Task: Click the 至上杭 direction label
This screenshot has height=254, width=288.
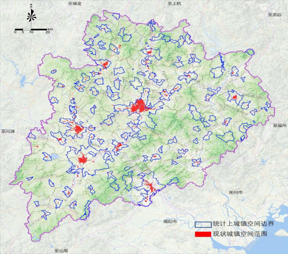Action: 175,3
